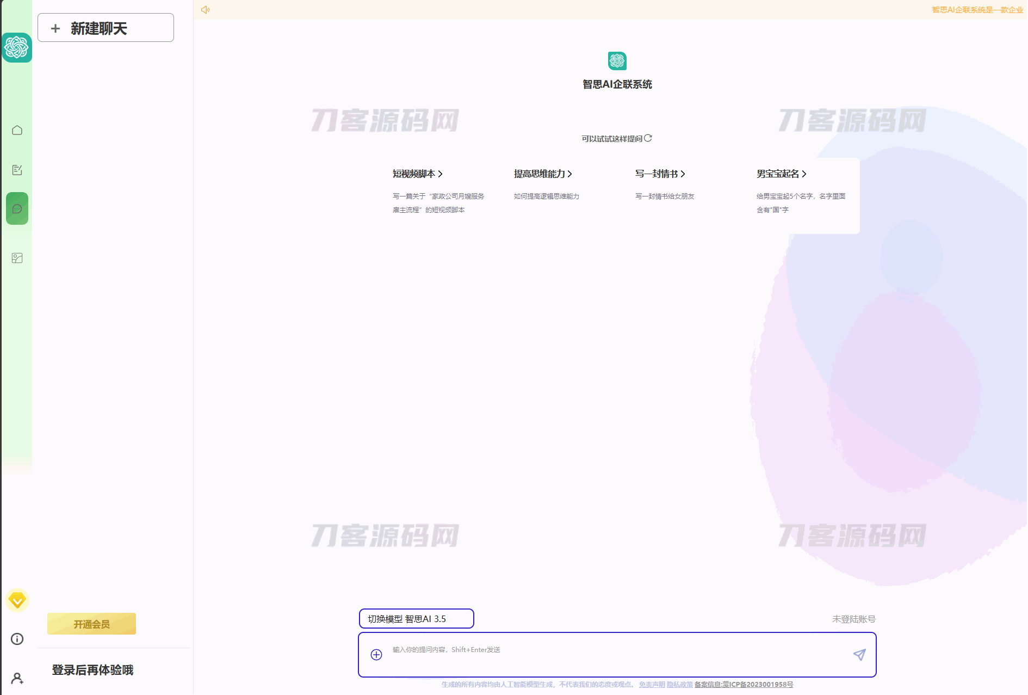
Task: Expand the 短视频脚本 prompt suggestion
Action: coord(417,174)
